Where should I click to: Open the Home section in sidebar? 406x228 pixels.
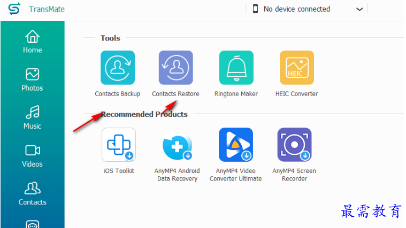[x=33, y=42]
